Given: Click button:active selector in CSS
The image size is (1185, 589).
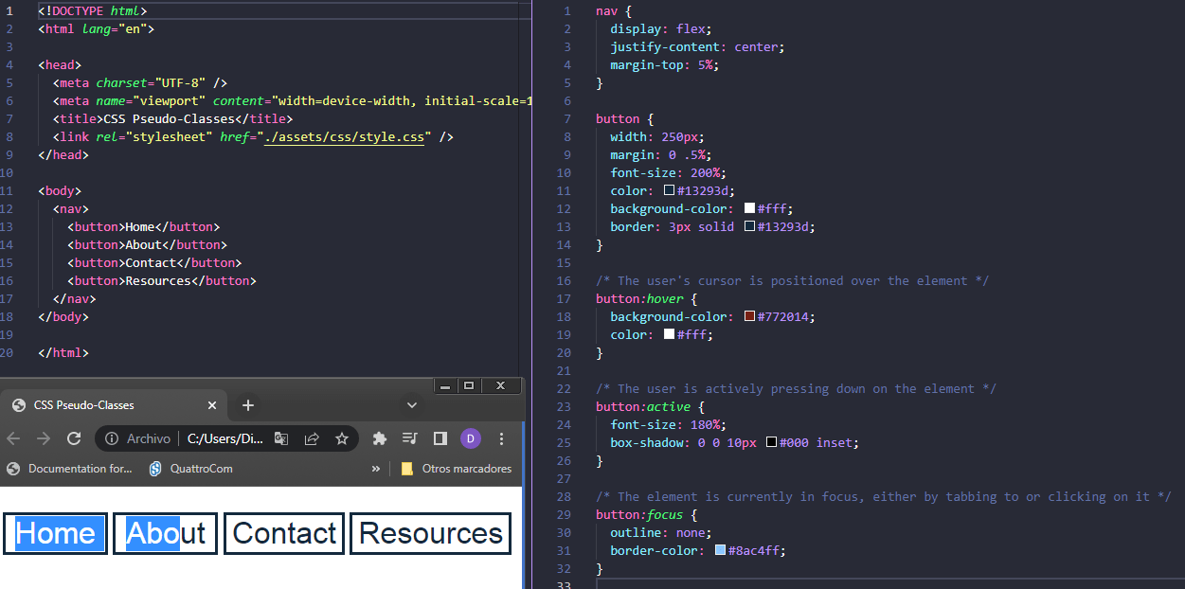Looking at the screenshot, I should click(643, 406).
